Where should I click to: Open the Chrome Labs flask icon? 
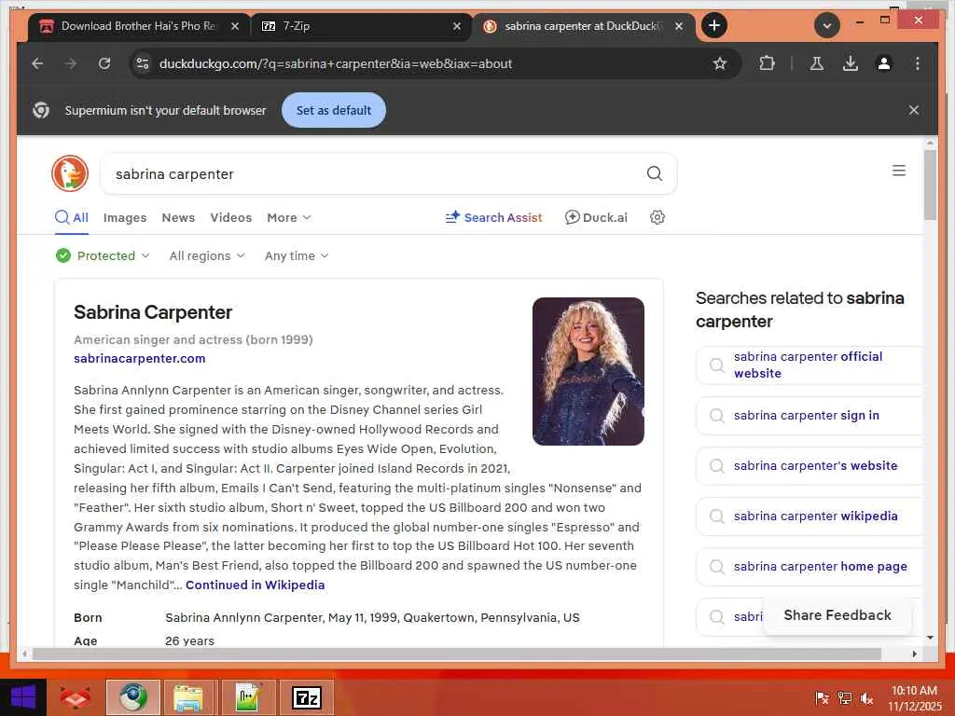(x=817, y=63)
